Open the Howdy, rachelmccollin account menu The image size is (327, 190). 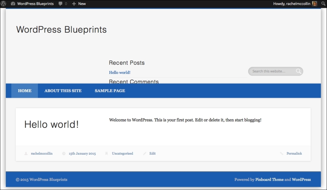coord(292,4)
